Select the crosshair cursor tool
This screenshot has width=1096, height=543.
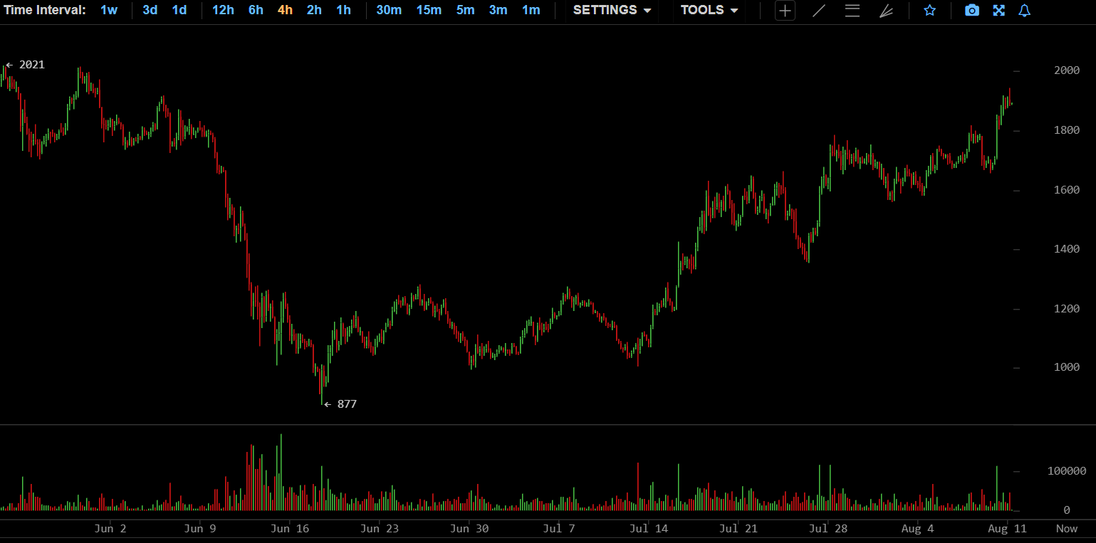click(x=785, y=11)
